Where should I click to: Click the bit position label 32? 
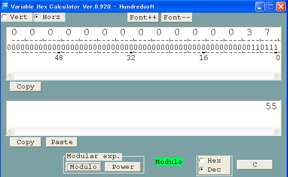coord(131,58)
